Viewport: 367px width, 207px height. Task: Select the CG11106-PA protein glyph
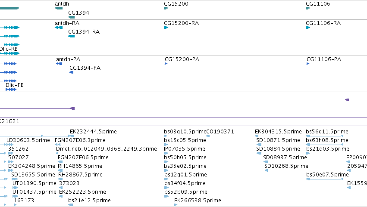click(x=308, y=64)
